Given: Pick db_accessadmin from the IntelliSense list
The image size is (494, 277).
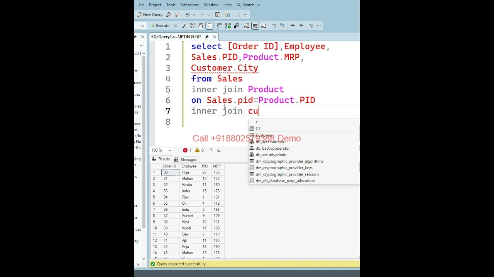Looking at the screenshot, I should coord(304,142).
